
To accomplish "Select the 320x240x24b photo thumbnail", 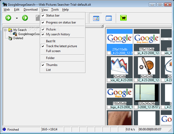I will coord(147,93).
